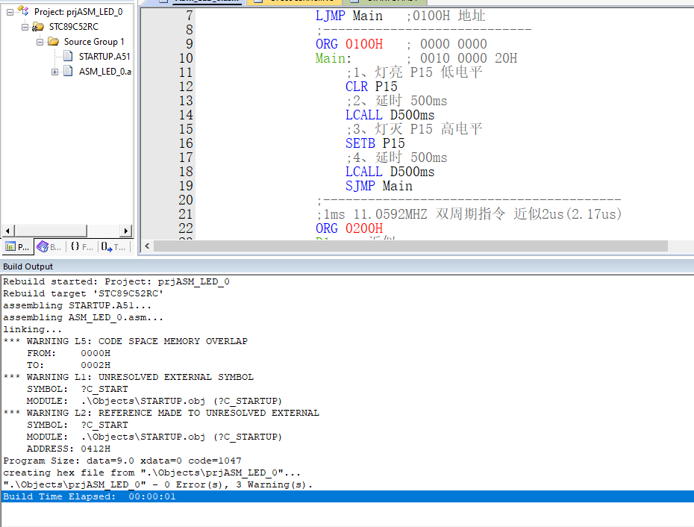
Task: Click 'assembling STARTUP.A51...' output line
Action: 77,305
